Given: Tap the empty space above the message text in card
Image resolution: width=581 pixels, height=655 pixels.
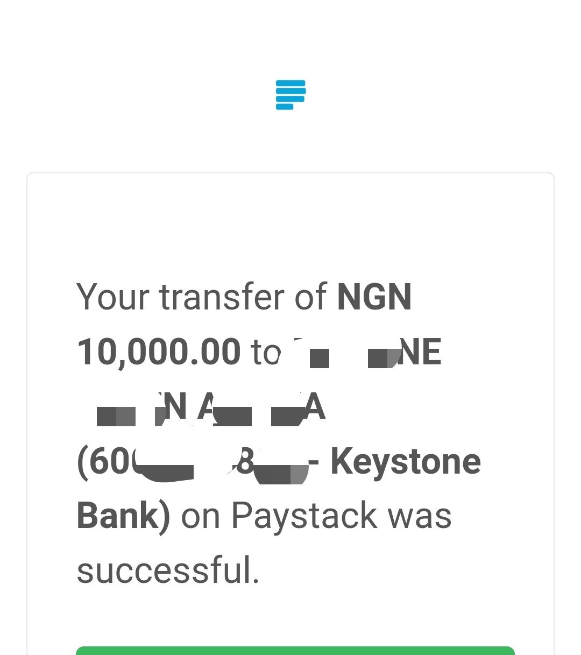Looking at the screenshot, I should (290, 226).
